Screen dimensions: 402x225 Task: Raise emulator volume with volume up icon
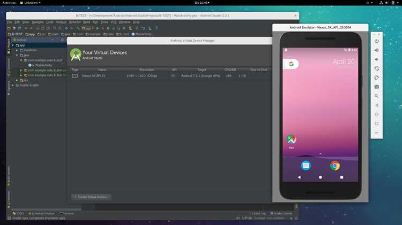(376, 50)
